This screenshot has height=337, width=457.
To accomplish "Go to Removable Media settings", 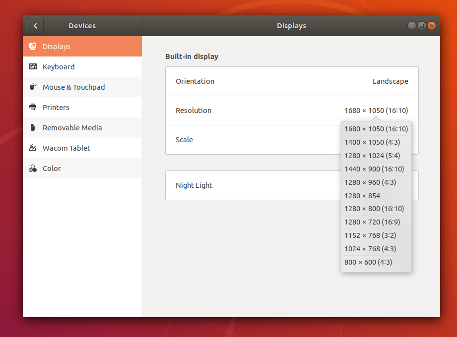I will click(82, 128).
